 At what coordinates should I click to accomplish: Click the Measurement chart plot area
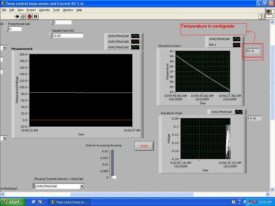pyautogui.click(x=81, y=90)
